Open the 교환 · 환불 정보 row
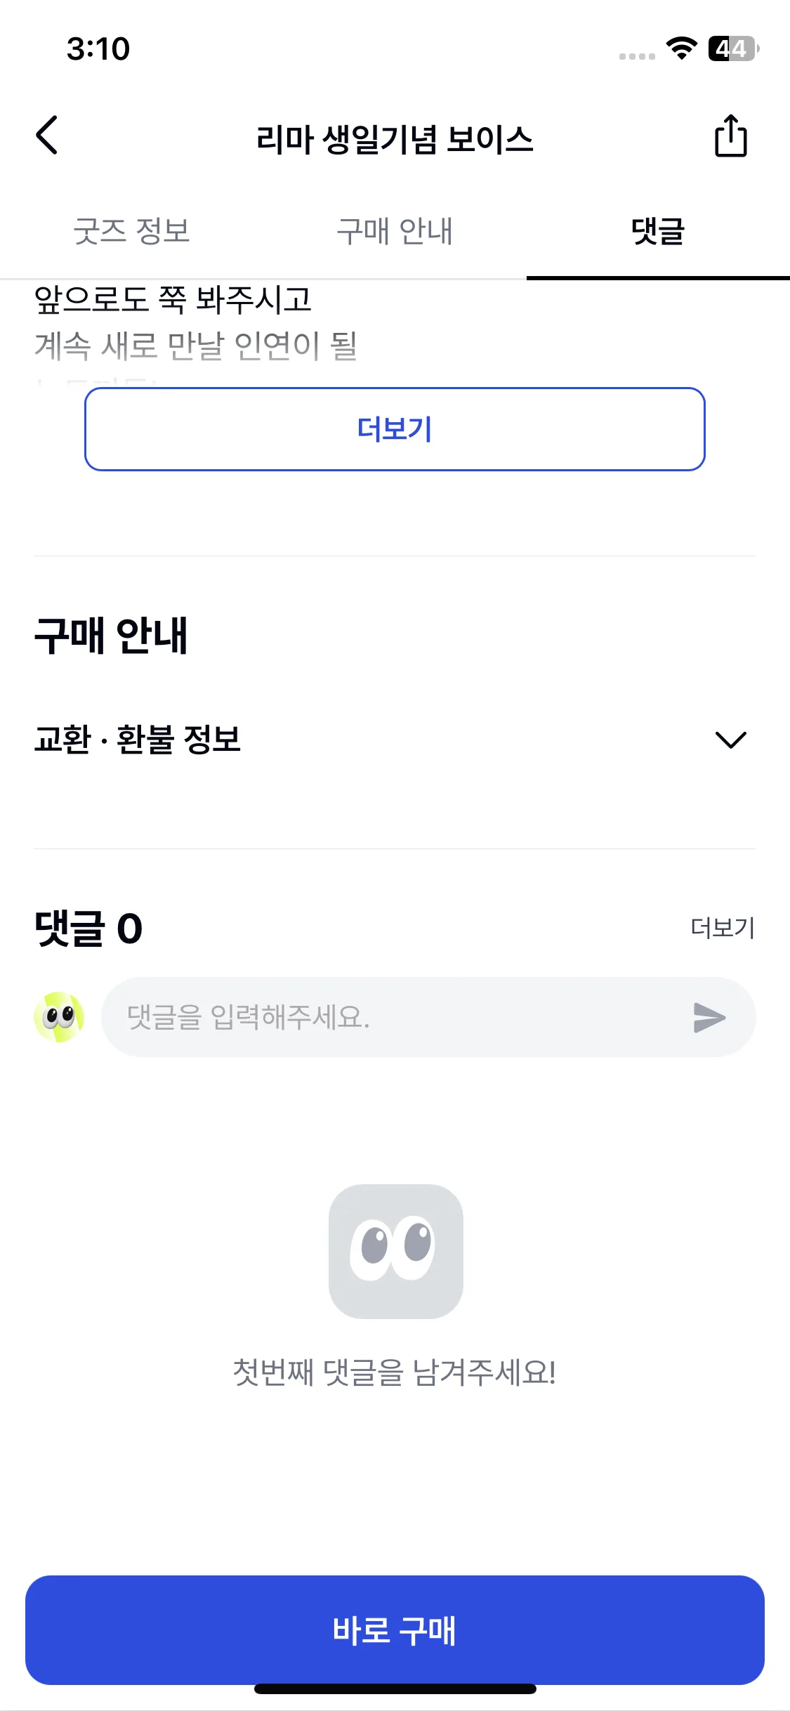The width and height of the screenshot is (790, 1711). [x=395, y=740]
